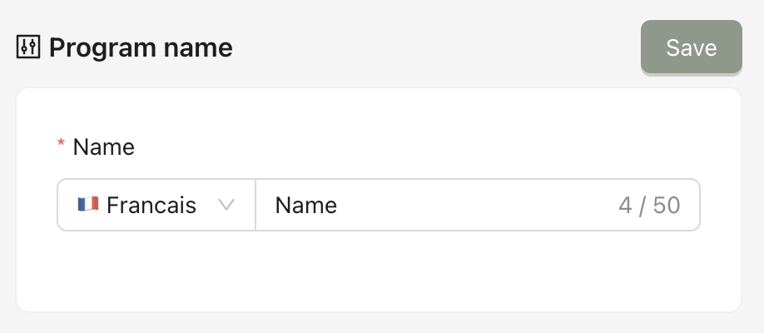
Task: Click the number 50 in the counter
Action: (x=667, y=205)
